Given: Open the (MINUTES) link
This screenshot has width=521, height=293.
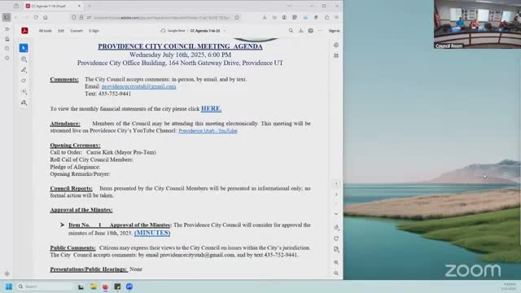Looking at the screenshot, I should [x=152, y=233].
